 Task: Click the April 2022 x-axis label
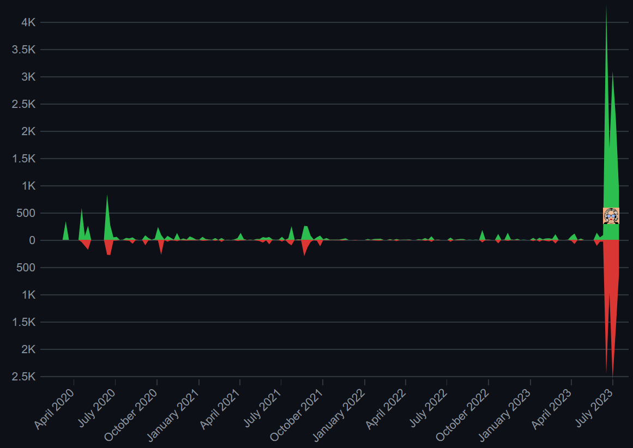[x=386, y=409]
